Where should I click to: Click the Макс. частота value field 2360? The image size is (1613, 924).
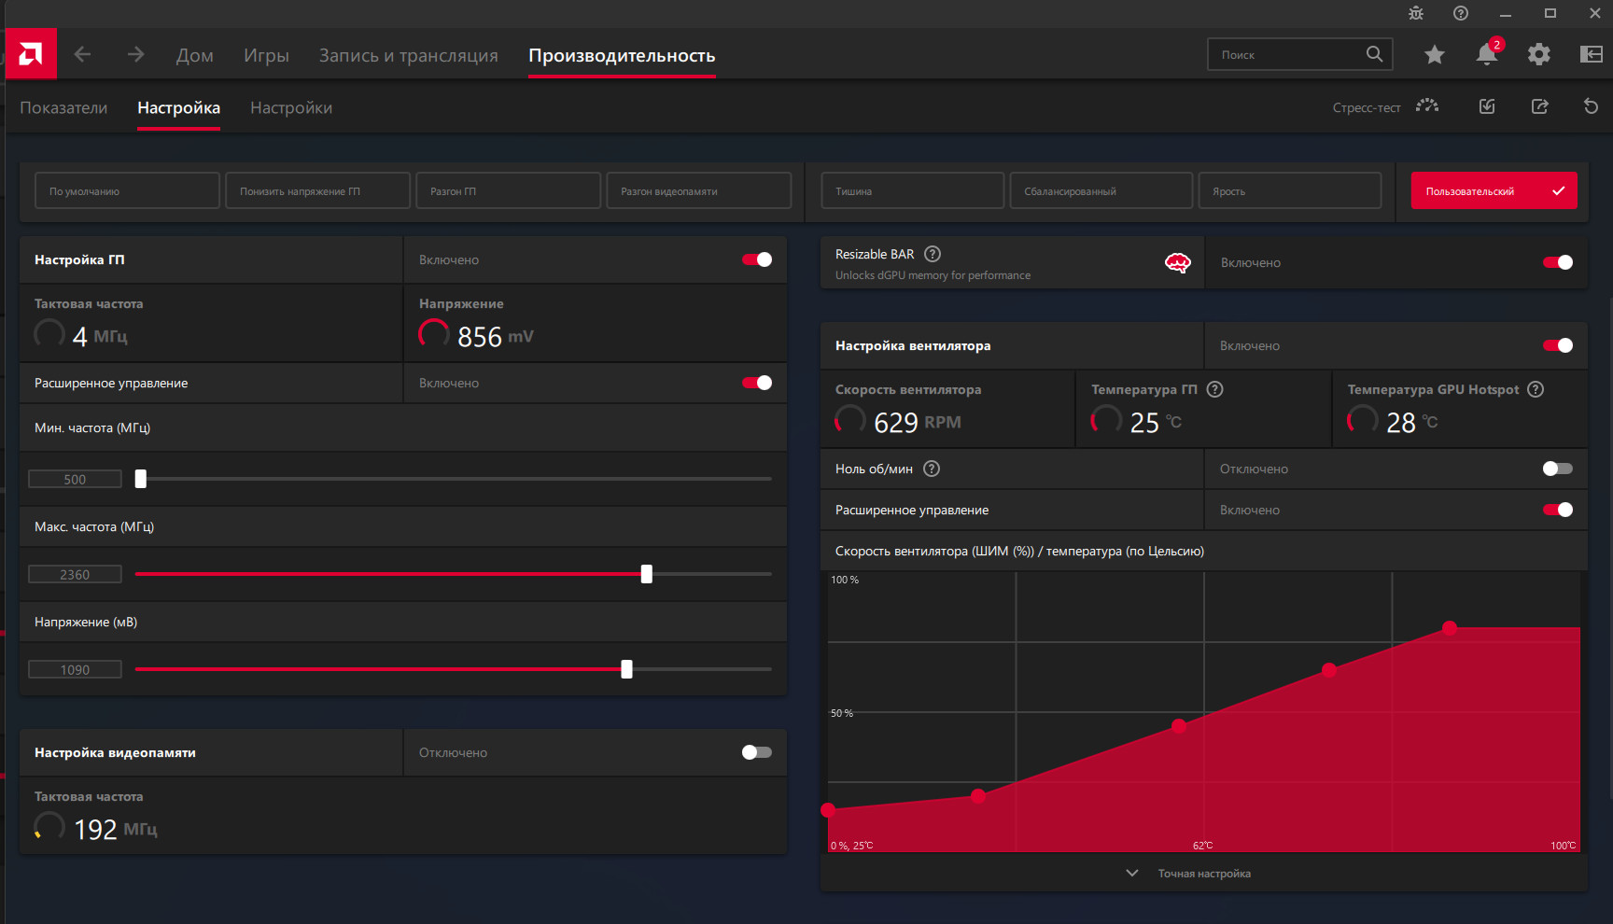(x=75, y=574)
